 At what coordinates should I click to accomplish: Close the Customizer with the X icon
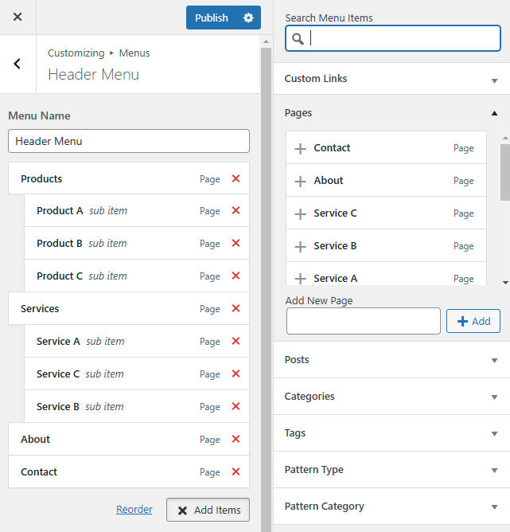click(18, 17)
